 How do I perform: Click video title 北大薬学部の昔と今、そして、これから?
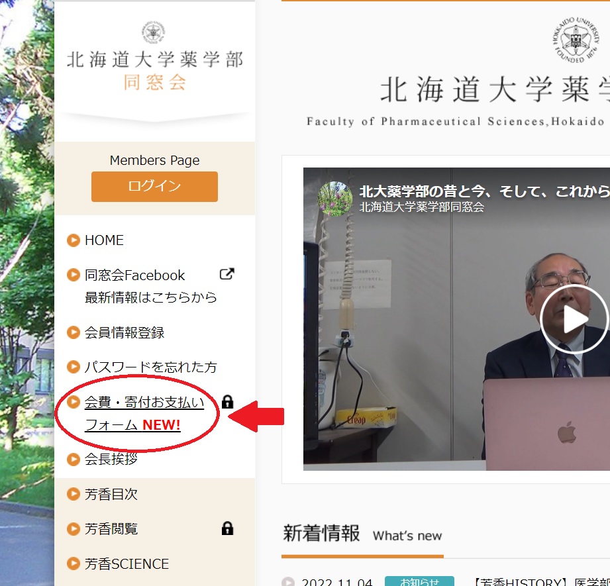[x=484, y=191]
